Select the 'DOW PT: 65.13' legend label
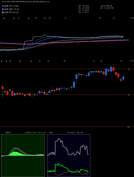This screenshot has width=134, height=177. coord(11,12)
